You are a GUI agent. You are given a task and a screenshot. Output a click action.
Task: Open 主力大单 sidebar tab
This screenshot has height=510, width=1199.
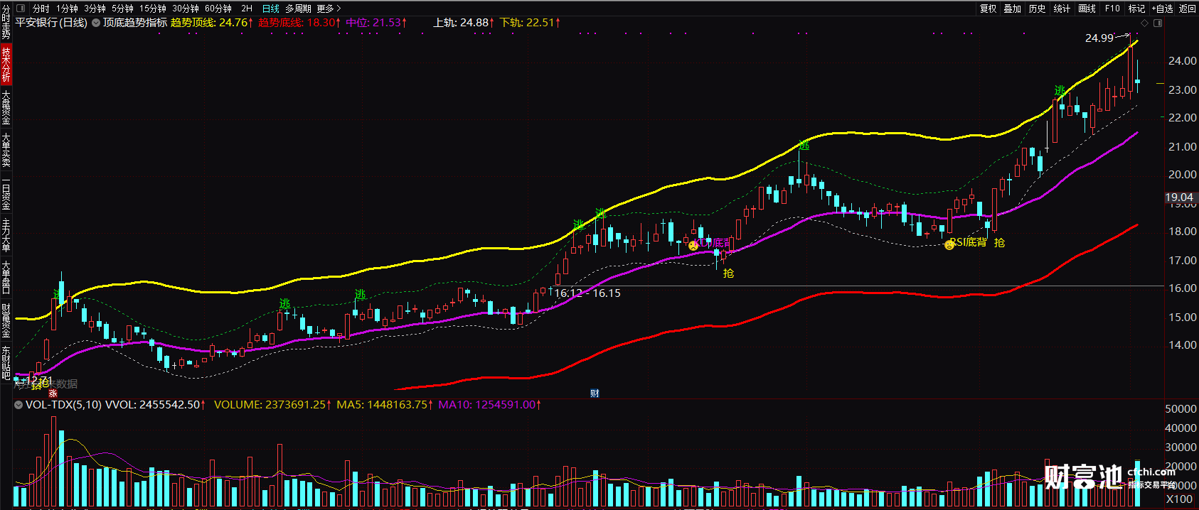tap(6, 235)
